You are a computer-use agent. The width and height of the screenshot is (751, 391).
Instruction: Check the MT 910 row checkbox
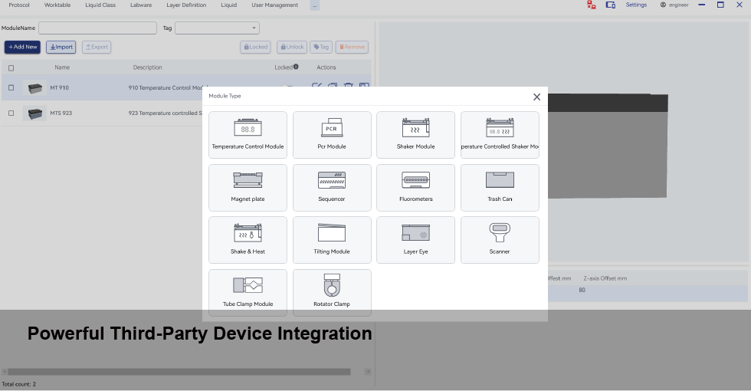point(11,88)
